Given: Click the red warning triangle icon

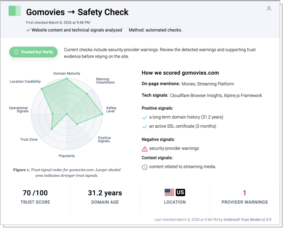Looking at the screenshot, I should click(145, 149).
